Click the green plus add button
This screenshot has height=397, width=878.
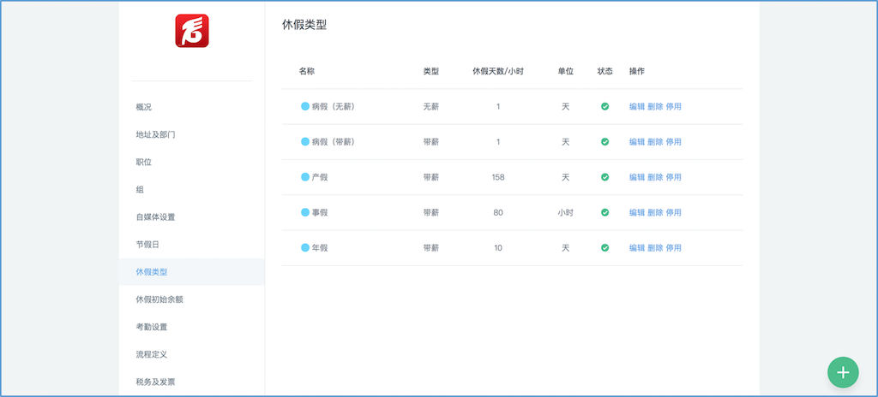click(x=843, y=372)
